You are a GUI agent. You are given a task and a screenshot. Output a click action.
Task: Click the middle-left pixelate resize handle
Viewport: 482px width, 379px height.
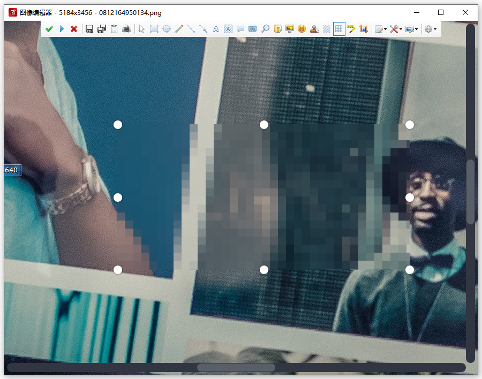[118, 198]
